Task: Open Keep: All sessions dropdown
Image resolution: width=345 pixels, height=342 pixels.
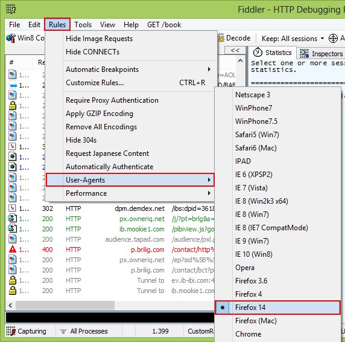Action: (293, 39)
